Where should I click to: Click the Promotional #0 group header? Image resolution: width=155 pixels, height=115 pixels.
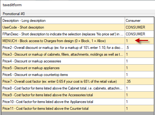pyautogui.click(x=14, y=14)
